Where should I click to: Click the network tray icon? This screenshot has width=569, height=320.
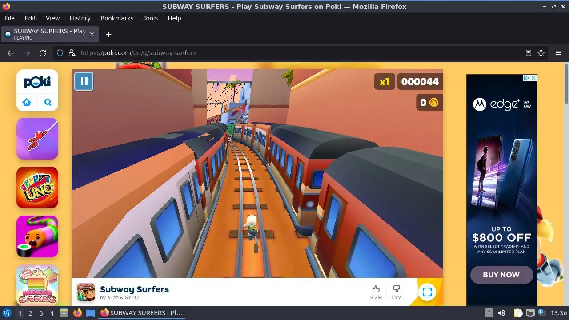pyautogui.click(x=530, y=313)
